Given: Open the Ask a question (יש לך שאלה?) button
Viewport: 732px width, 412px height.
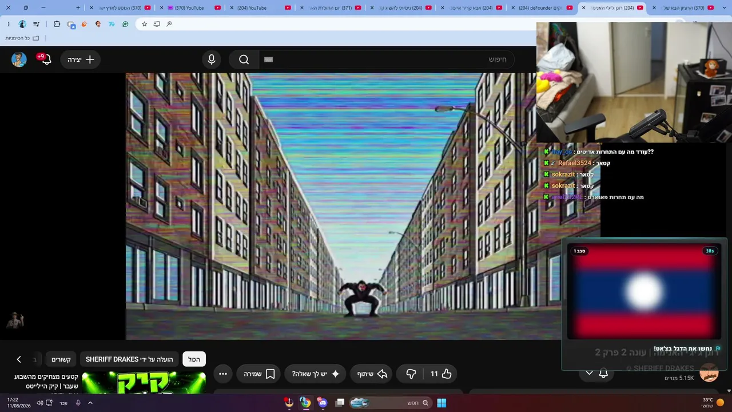Looking at the screenshot, I should [315, 374].
